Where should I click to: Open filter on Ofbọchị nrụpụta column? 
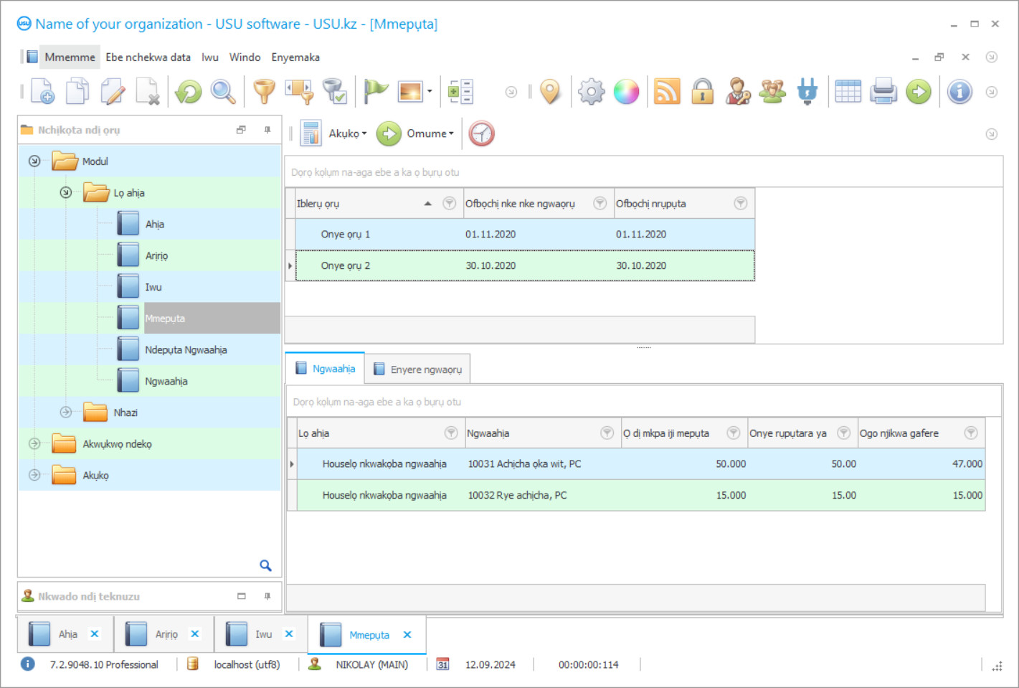[x=740, y=204]
